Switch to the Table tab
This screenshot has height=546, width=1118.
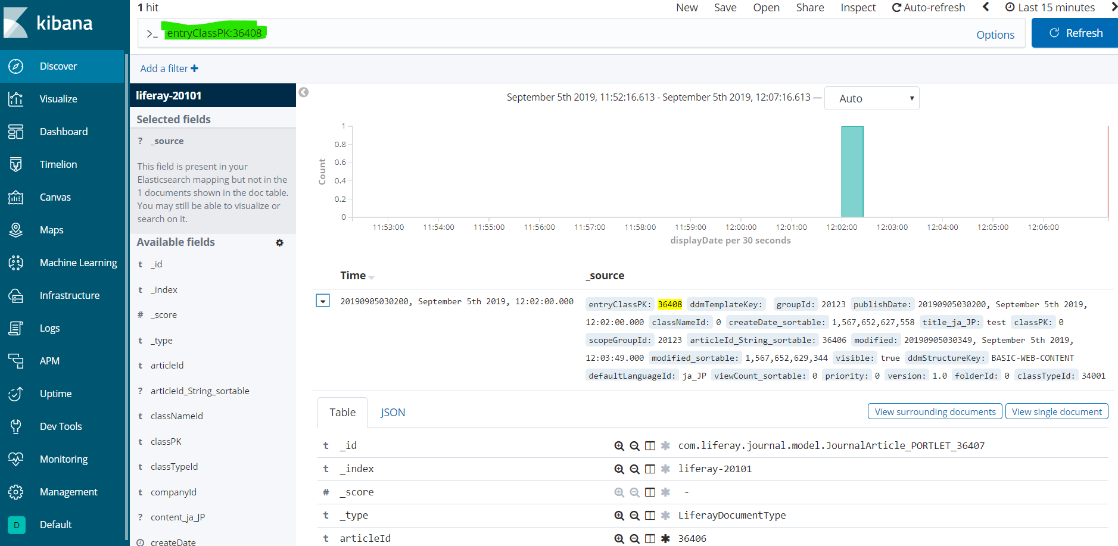[342, 413]
